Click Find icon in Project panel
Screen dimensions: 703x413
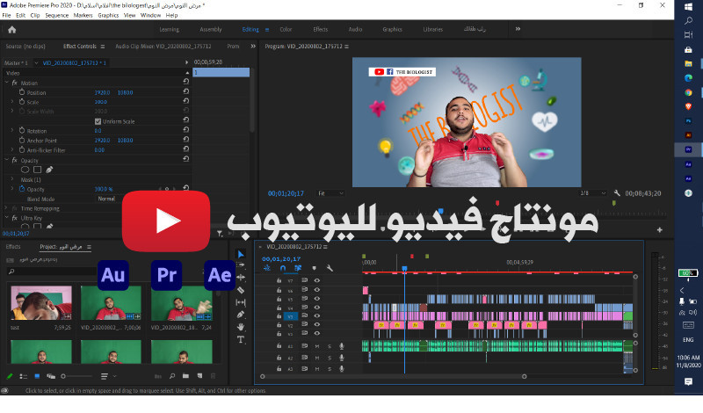coord(172,376)
